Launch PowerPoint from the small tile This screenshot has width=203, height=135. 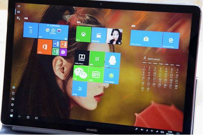click(64, 45)
